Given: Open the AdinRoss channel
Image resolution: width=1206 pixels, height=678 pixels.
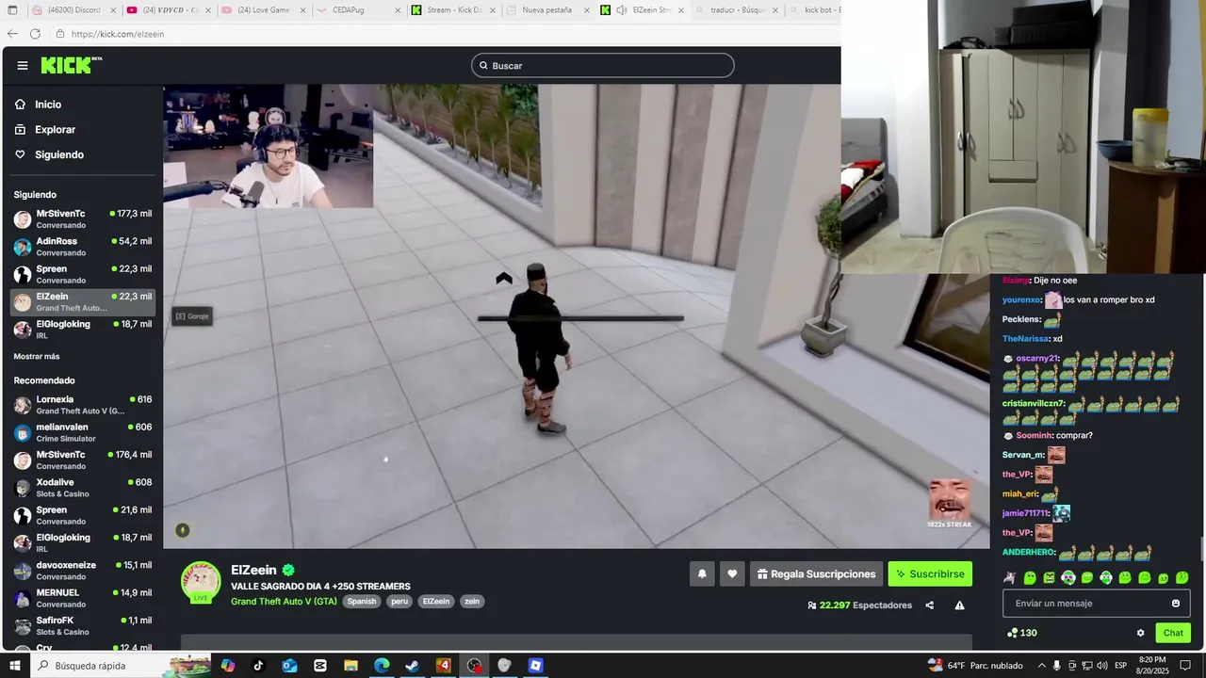Looking at the screenshot, I should click(83, 247).
